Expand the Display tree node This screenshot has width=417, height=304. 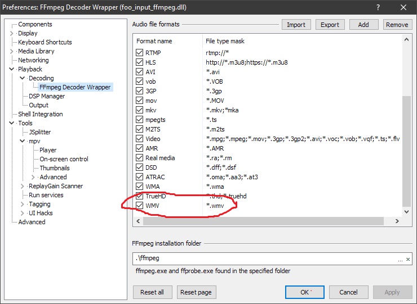(12, 33)
